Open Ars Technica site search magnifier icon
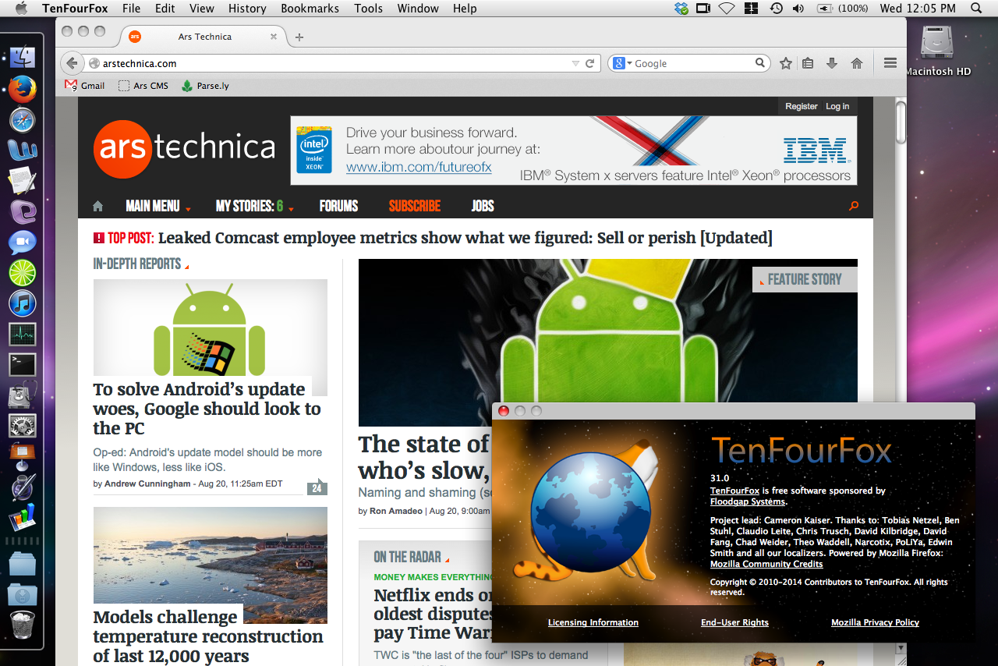The image size is (998, 666). click(854, 206)
